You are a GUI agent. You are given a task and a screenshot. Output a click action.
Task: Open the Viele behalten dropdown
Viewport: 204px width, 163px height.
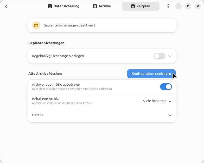157,101
